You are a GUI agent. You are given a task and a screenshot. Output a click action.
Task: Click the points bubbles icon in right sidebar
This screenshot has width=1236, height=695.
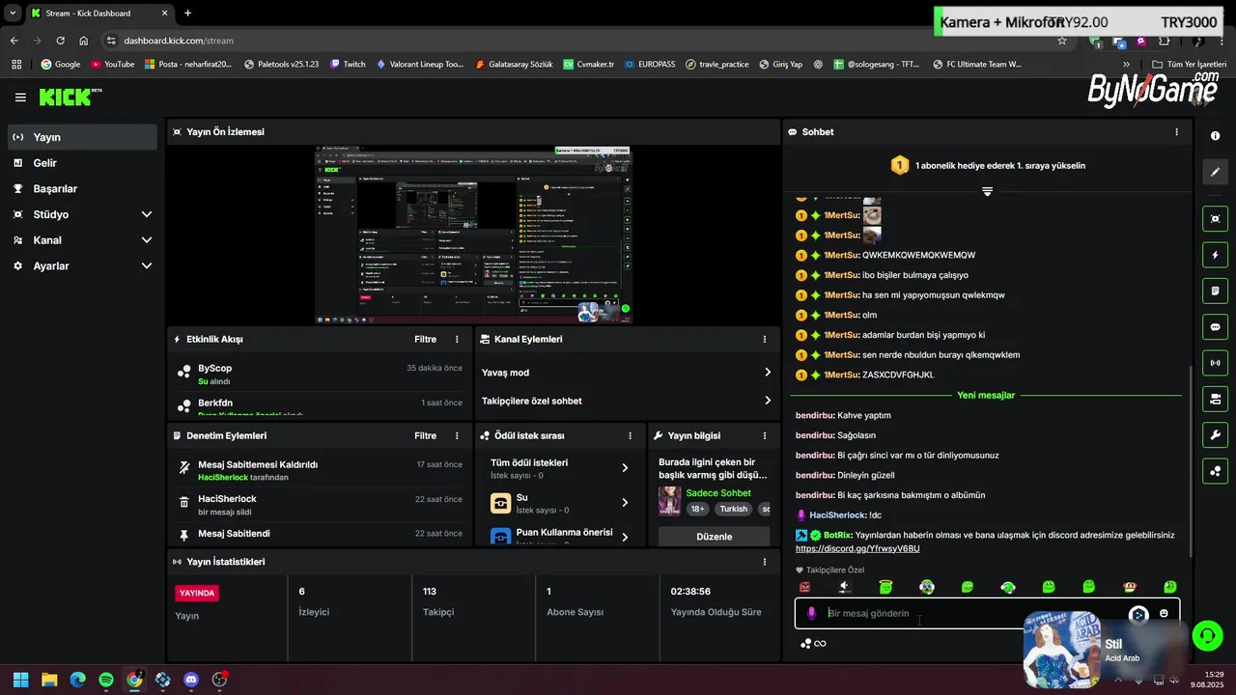(1215, 471)
